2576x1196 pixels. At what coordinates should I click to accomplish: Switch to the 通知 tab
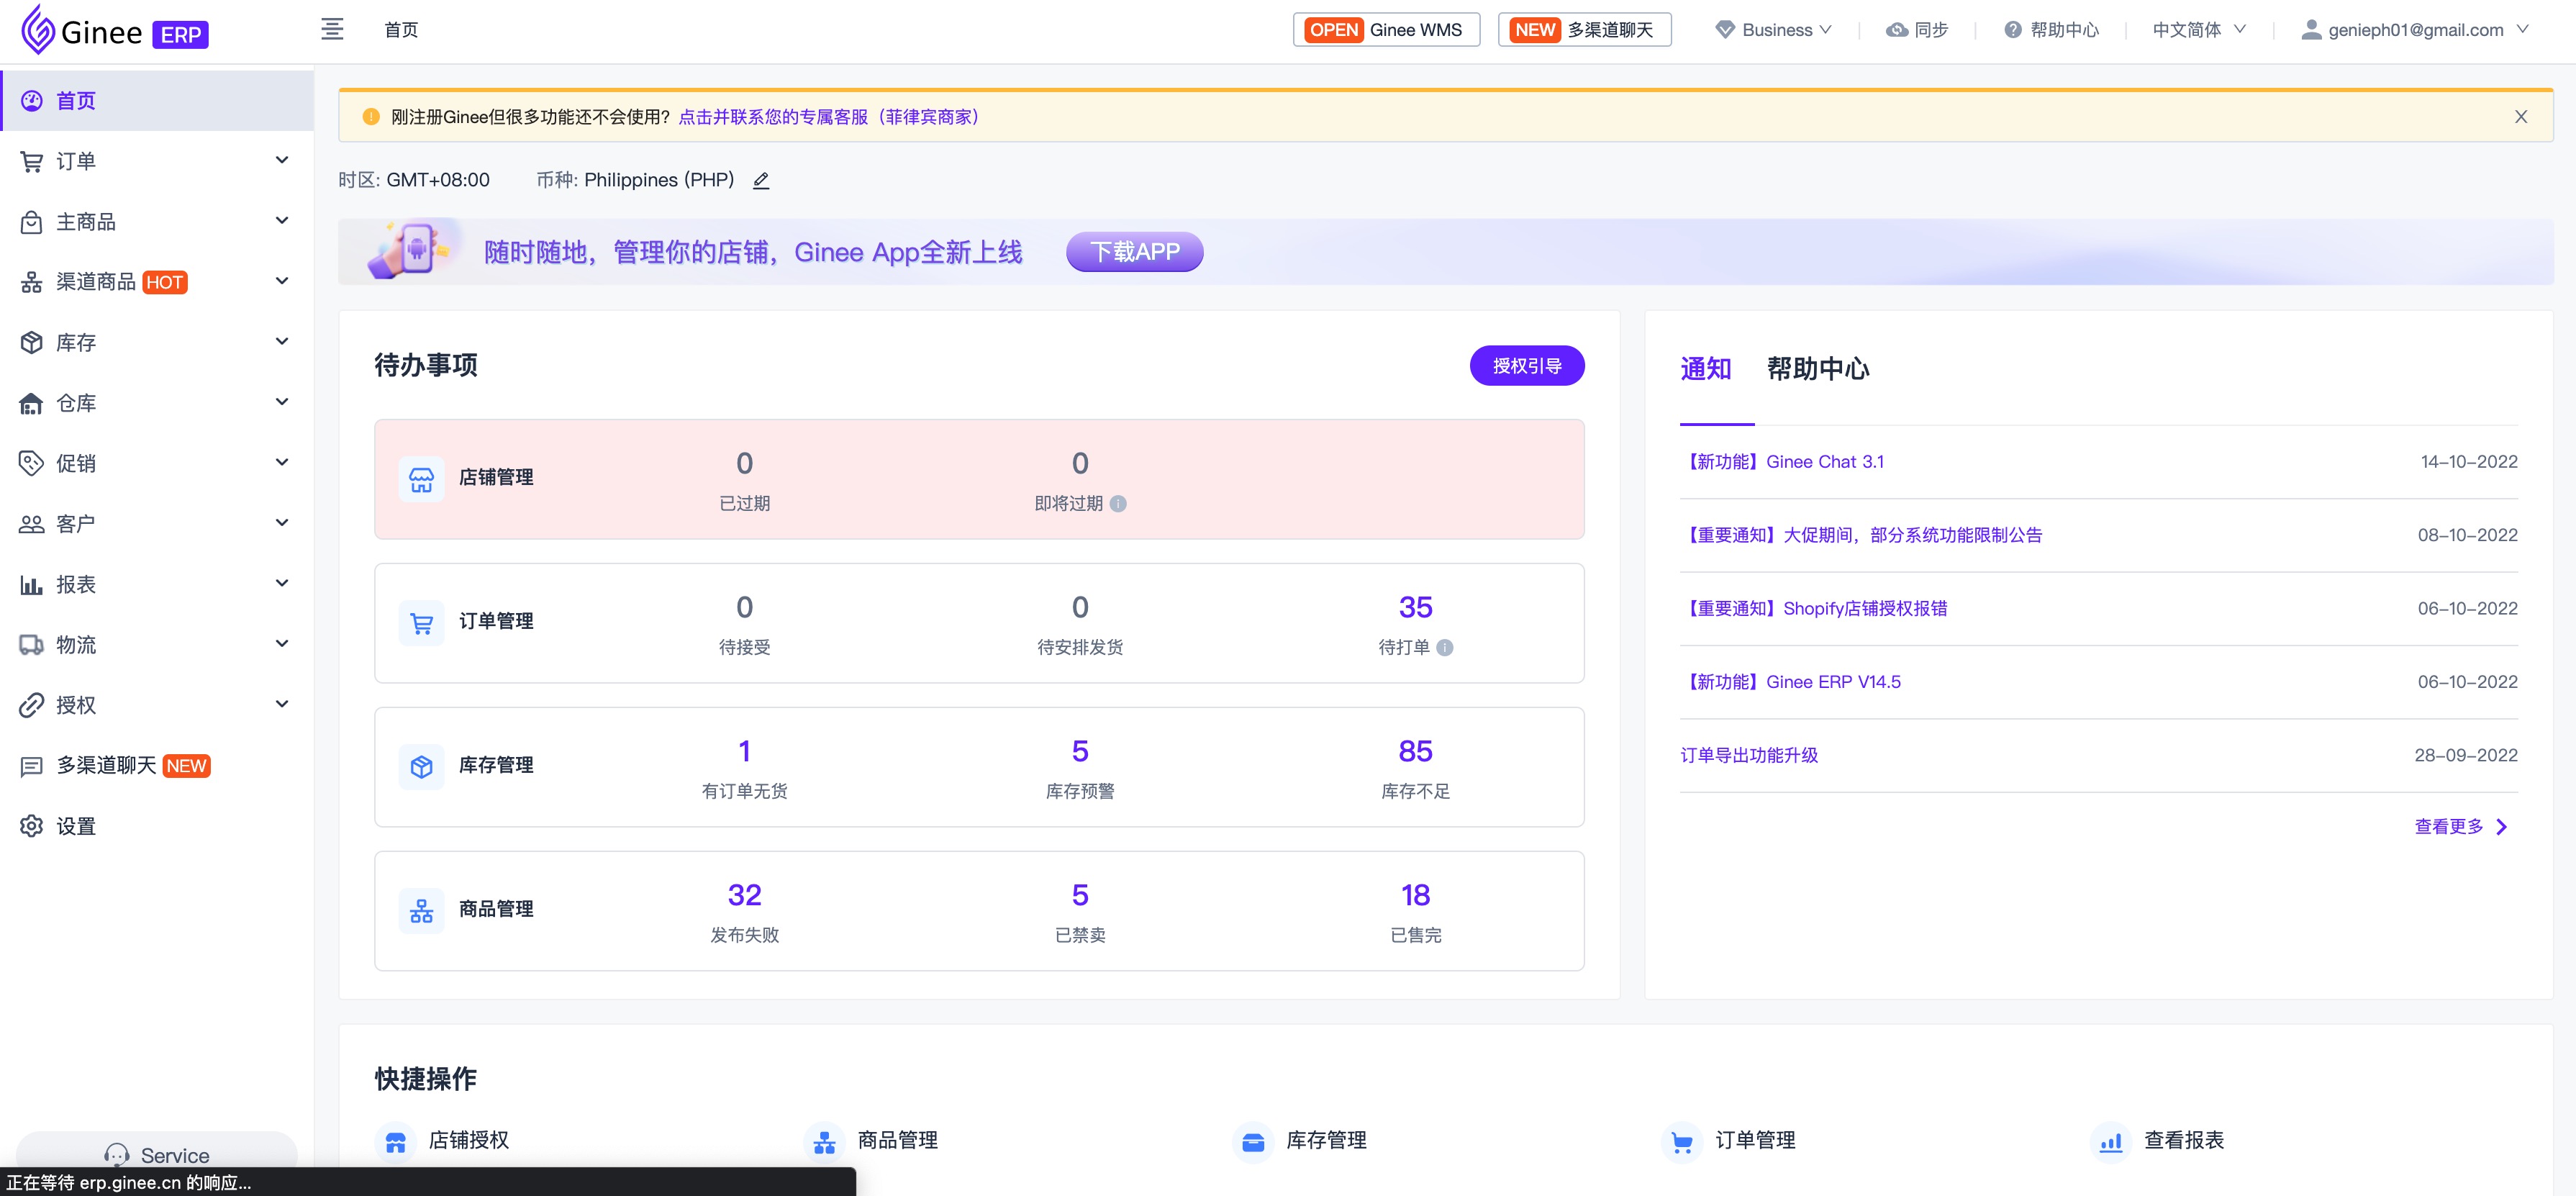(1706, 369)
